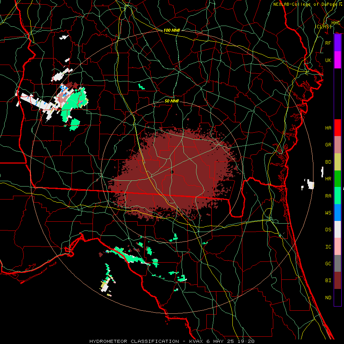Viewport: 344px width, 344px height.
Task: Click the UK magenta legend swatch
Action: [x=338, y=60]
